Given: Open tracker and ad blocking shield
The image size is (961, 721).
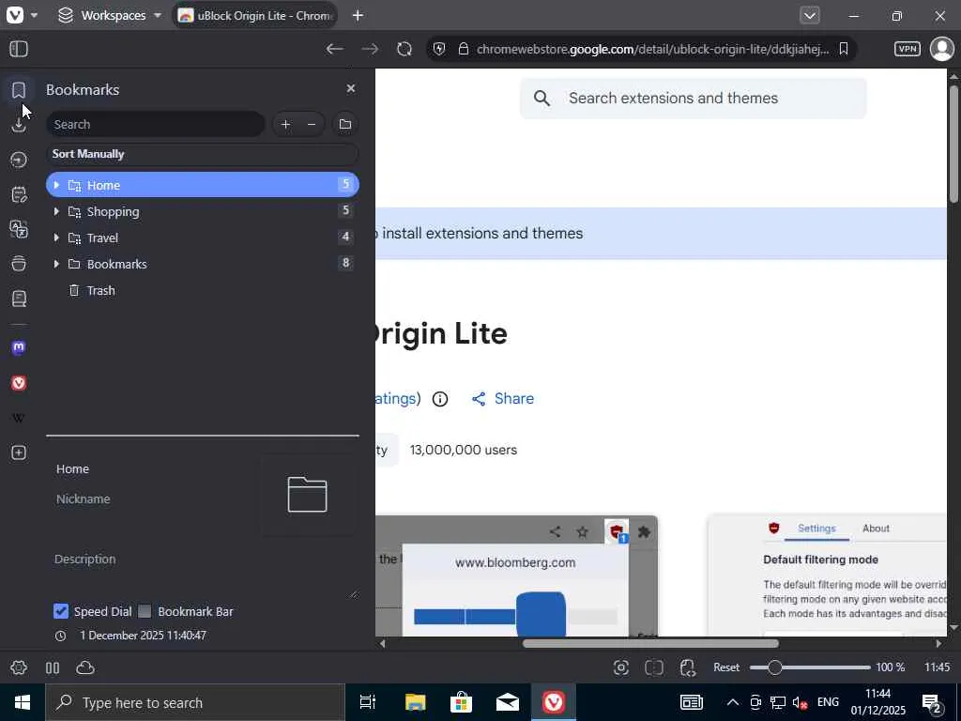Looking at the screenshot, I should [439, 49].
